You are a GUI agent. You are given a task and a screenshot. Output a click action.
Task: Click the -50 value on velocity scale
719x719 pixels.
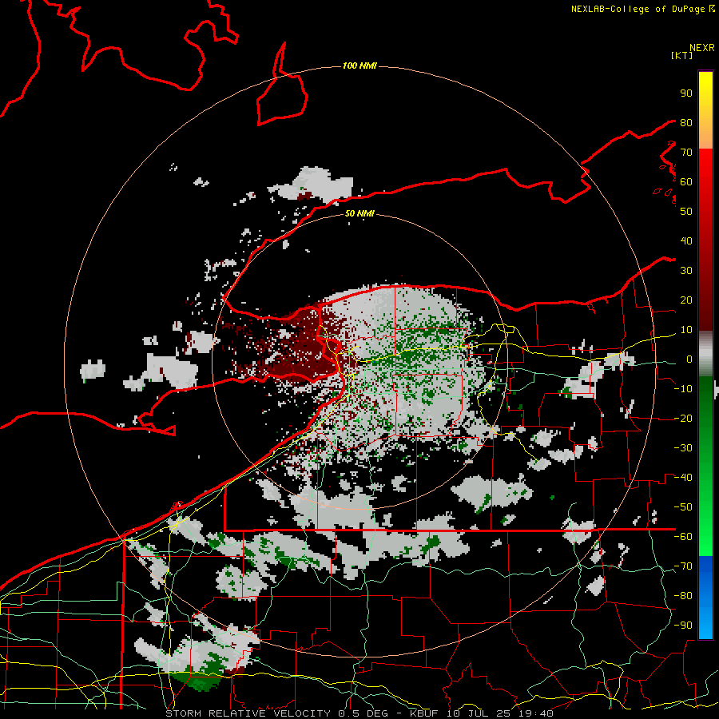(683, 507)
